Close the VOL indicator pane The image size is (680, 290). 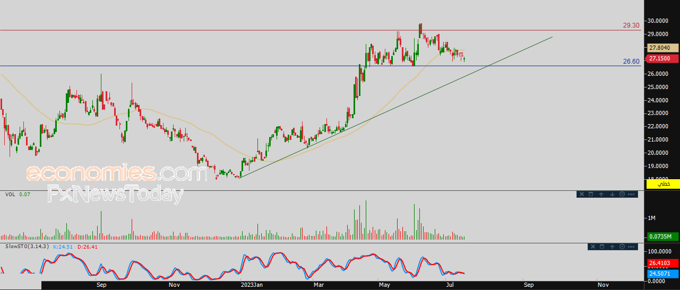pos(582,194)
